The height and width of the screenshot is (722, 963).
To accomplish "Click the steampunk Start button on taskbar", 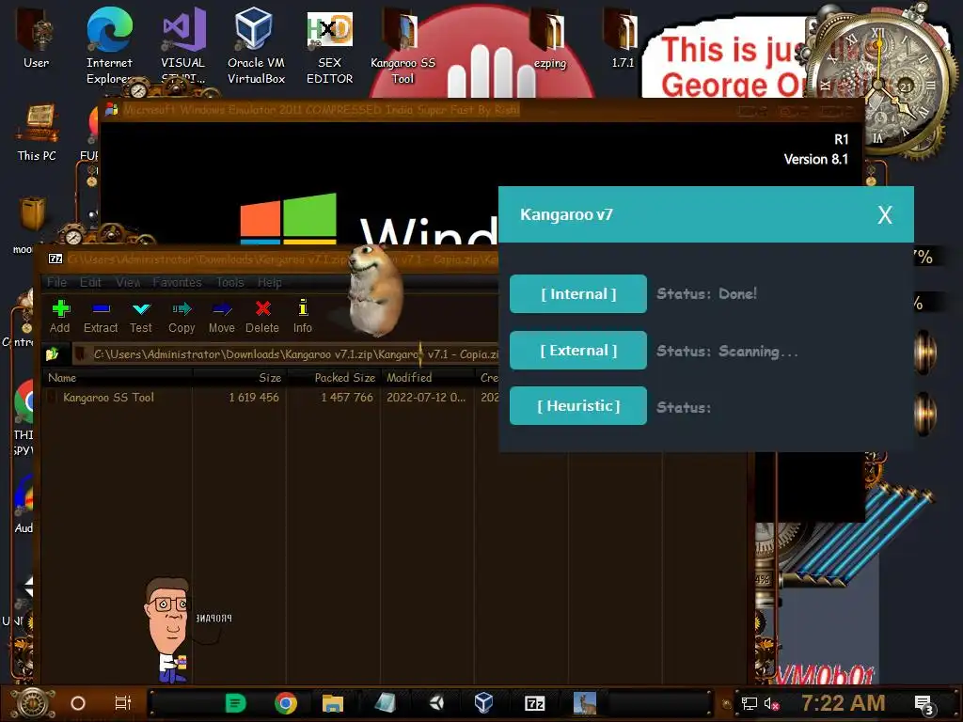I will (x=33, y=703).
